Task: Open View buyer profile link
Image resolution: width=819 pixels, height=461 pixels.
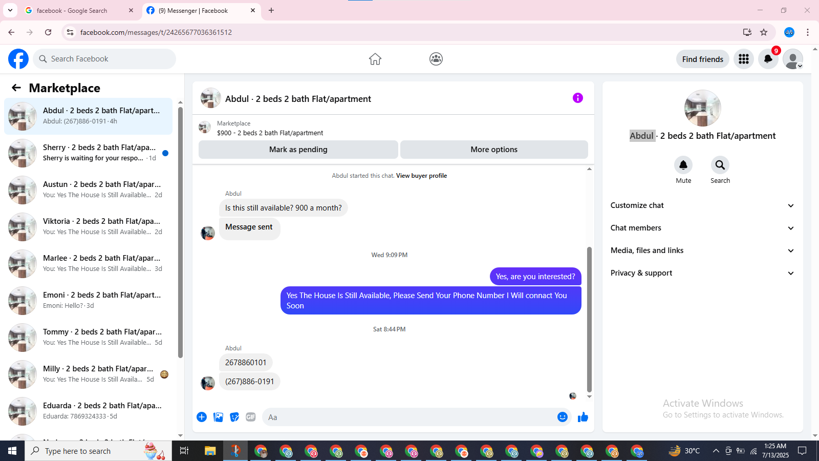Action: (x=421, y=176)
